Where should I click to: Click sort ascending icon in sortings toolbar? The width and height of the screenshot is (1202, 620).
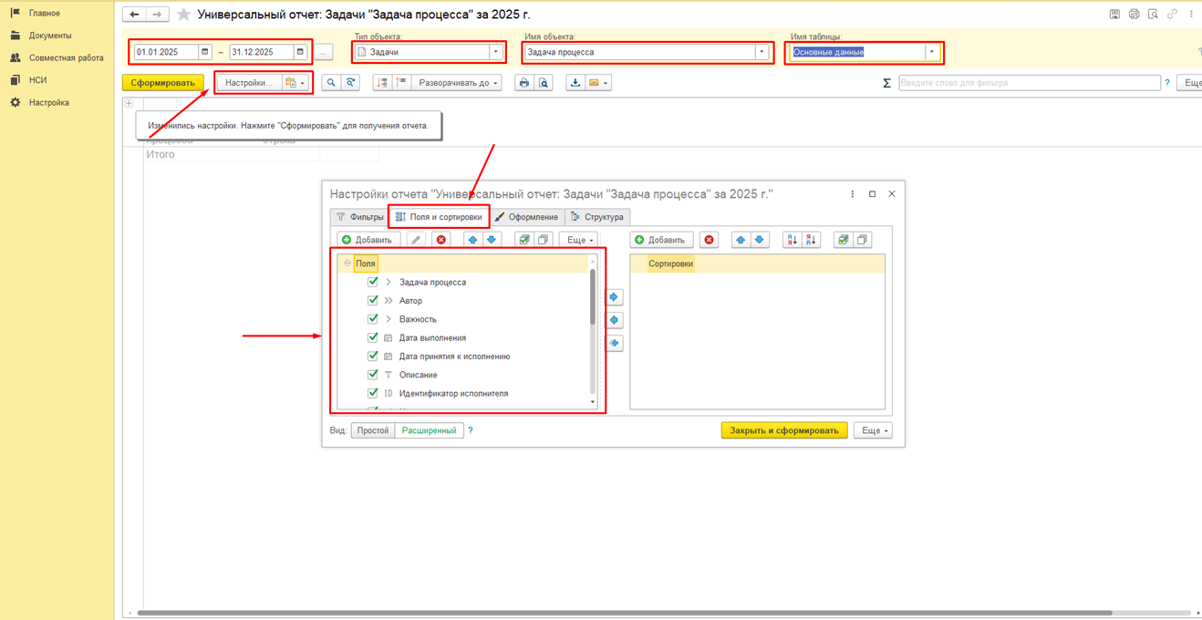792,240
